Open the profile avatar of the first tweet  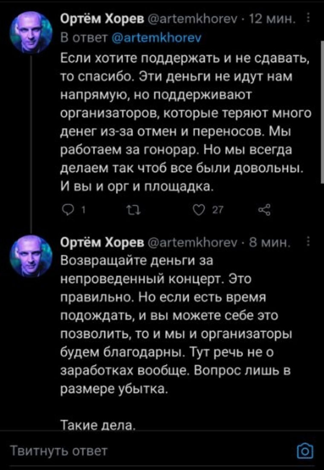[x=31, y=32]
